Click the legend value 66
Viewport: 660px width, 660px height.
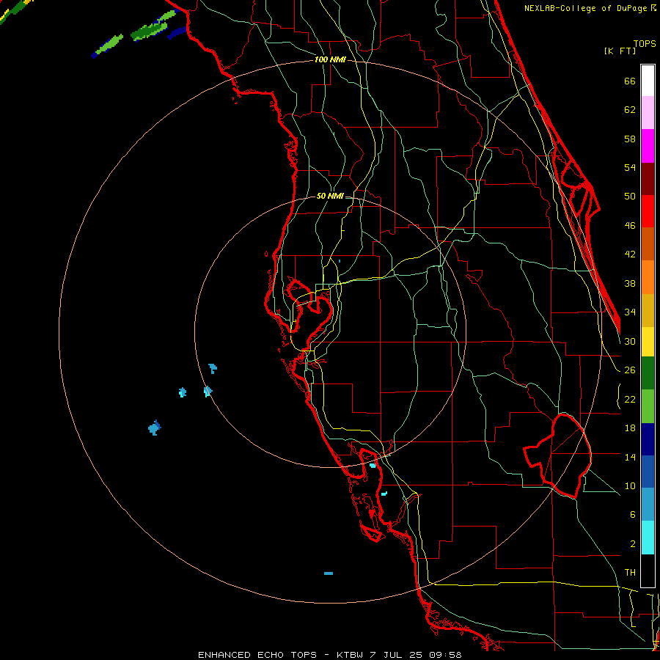pyautogui.click(x=630, y=81)
